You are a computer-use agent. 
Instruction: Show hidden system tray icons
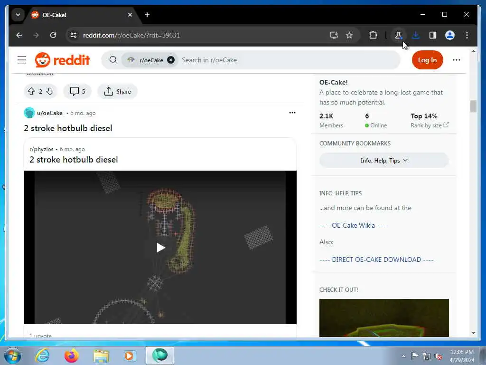tap(403, 356)
